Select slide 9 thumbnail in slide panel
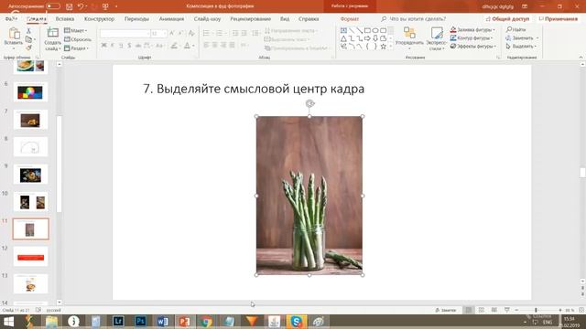The image size is (586, 329). pyautogui.click(x=30, y=175)
